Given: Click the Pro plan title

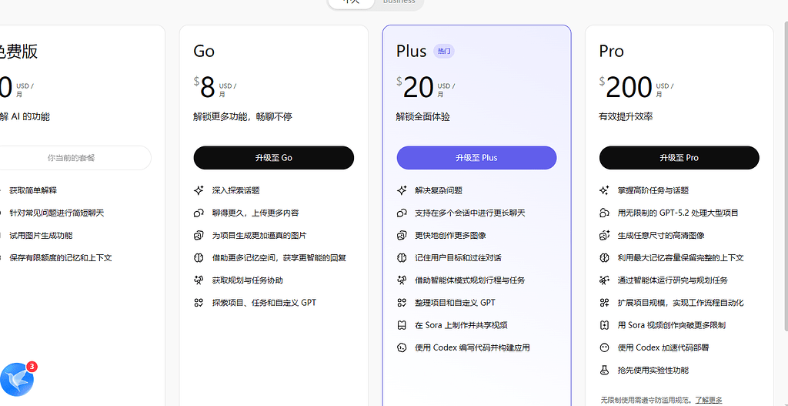Looking at the screenshot, I should 612,51.
